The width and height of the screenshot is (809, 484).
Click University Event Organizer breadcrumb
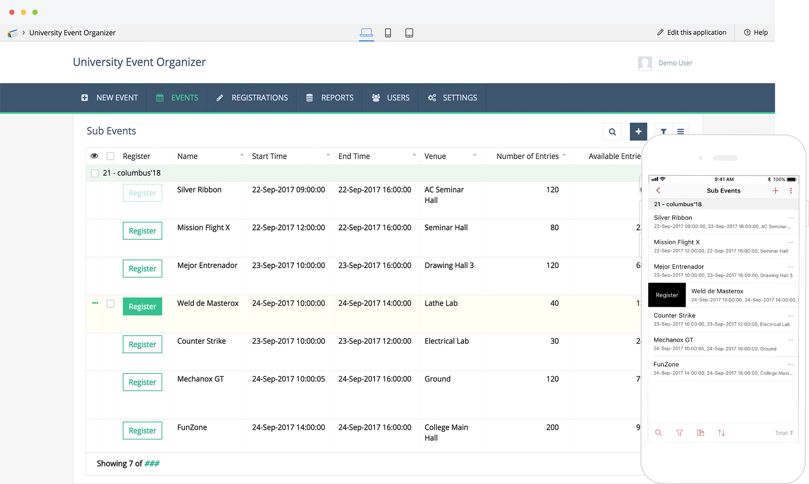(x=72, y=33)
